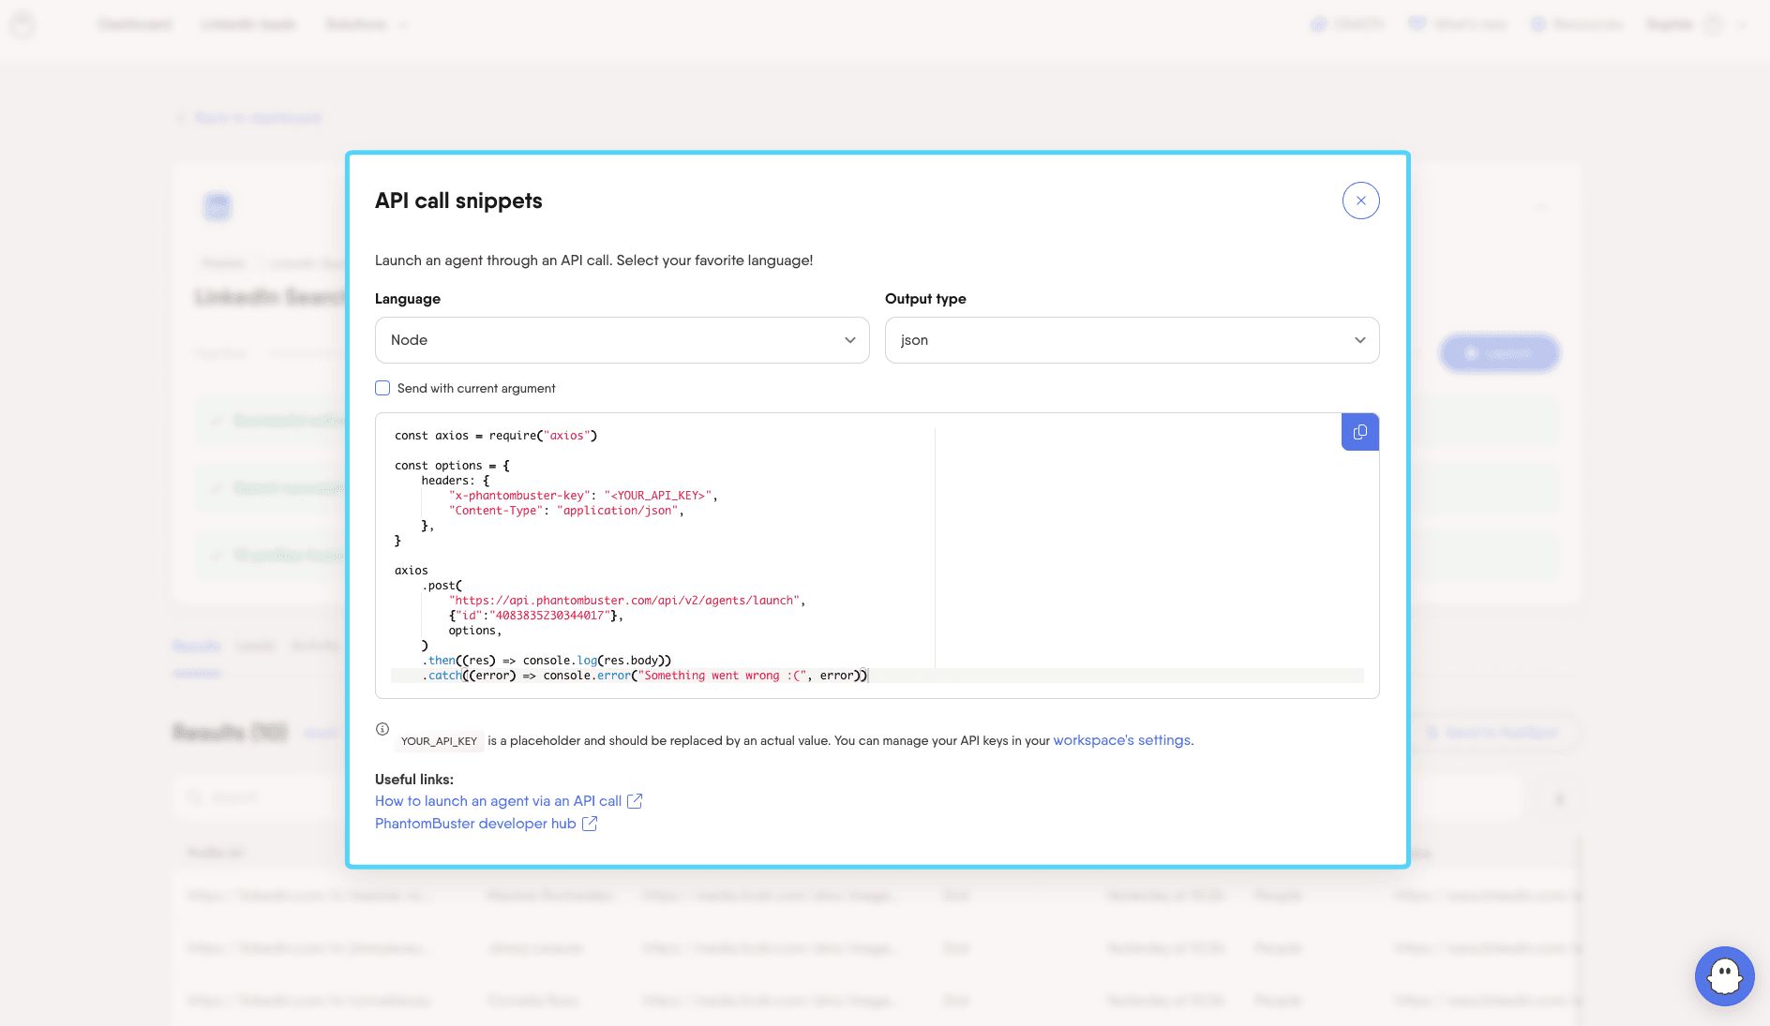
Task: Click the Content-Type application/json header line
Action: [566, 511]
